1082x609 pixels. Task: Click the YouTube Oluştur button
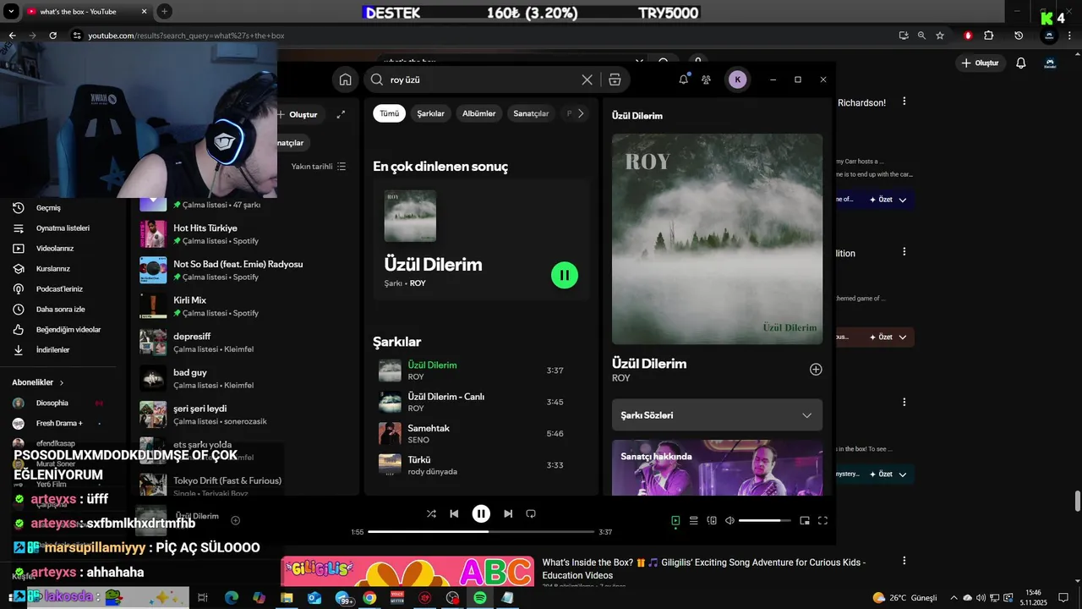click(x=981, y=63)
